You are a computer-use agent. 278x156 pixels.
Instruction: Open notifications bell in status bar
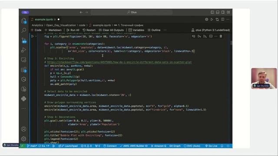[x=222, y=146]
